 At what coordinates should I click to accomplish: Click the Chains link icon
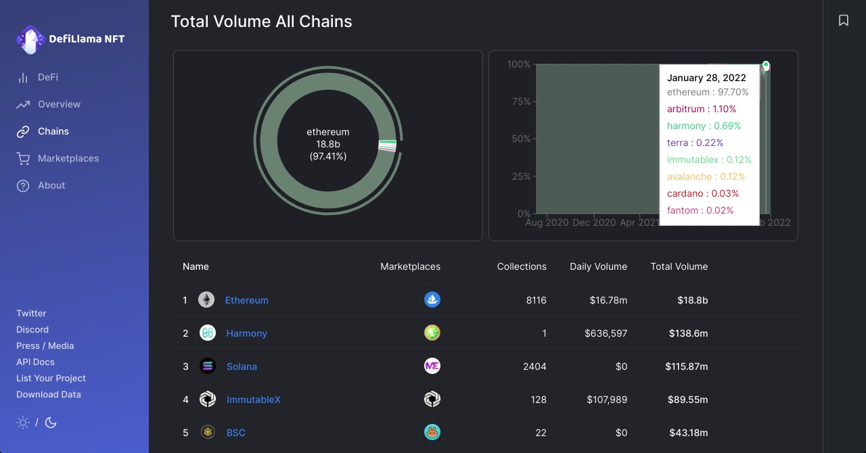23,132
